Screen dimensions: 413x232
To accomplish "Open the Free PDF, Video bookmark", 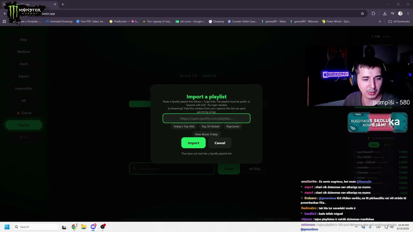I will click(91, 22).
